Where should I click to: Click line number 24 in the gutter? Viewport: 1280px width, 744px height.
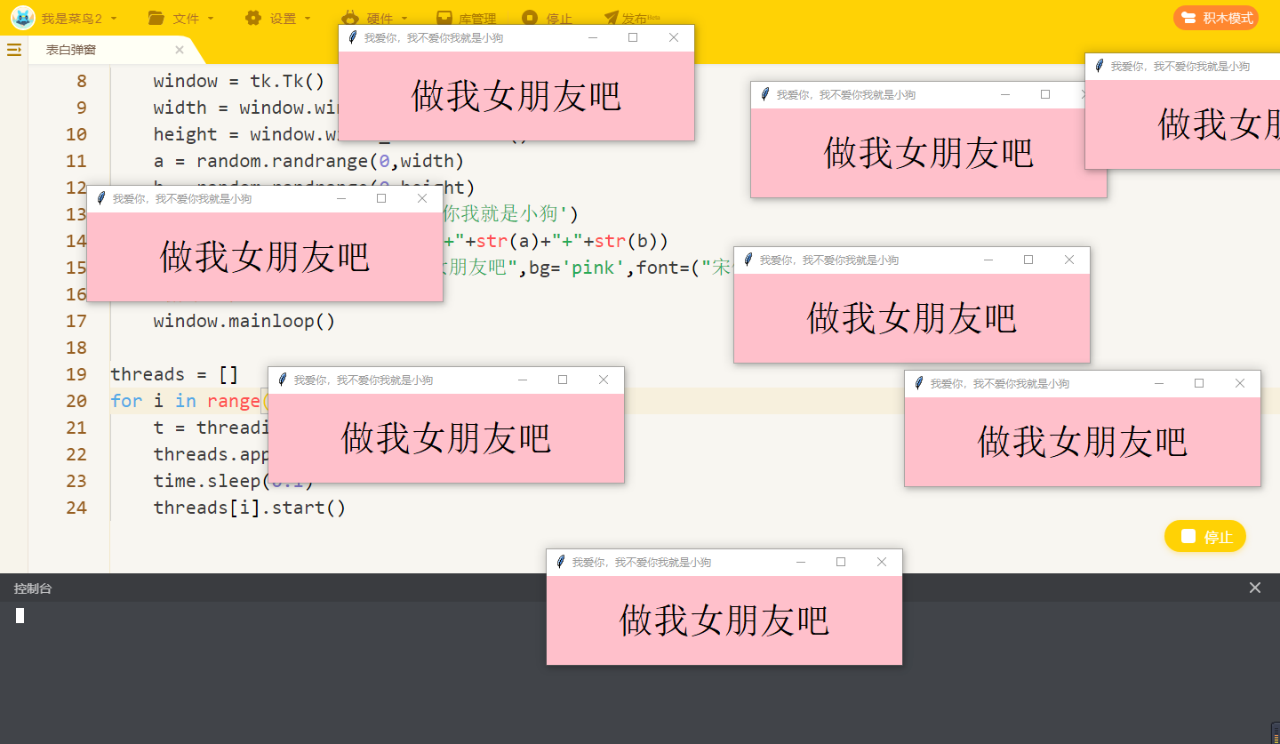point(76,508)
